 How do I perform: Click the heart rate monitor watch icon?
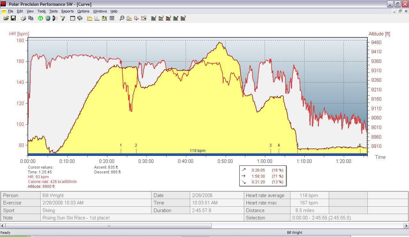[48, 18]
